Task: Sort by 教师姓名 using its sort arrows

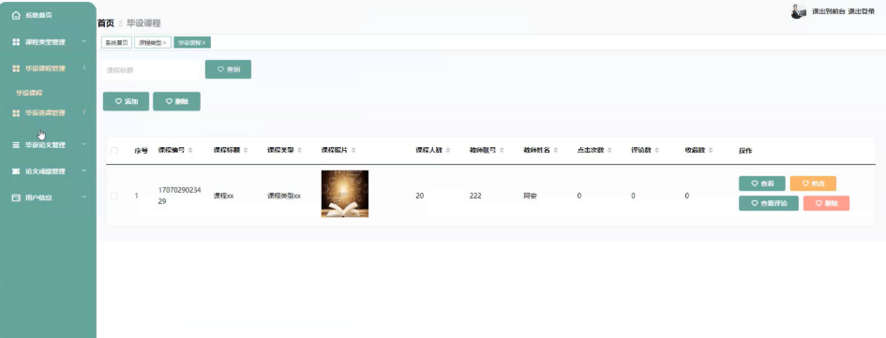Action: coord(556,150)
